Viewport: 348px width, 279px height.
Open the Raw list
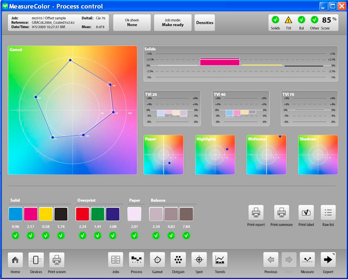(x=328, y=212)
